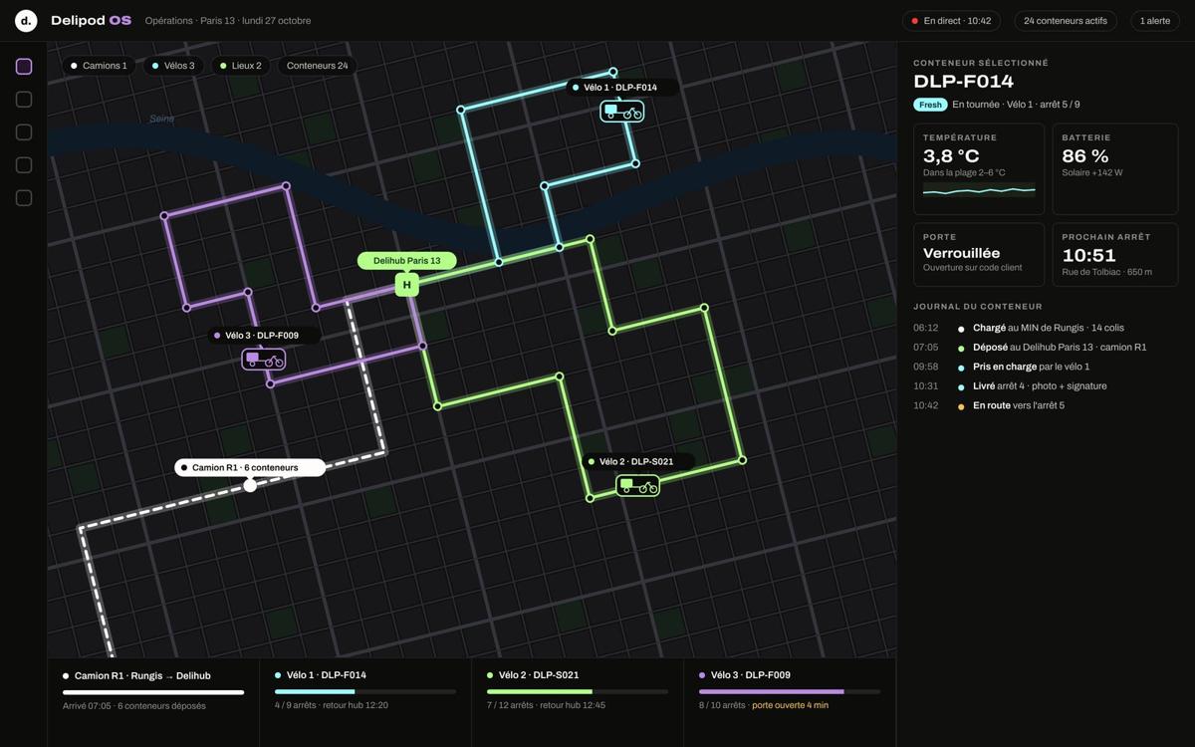Open the "Camion R1 · Rungis → Delihub" card title
Image resolution: width=1195 pixels, height=747 pixels.
[x=142, y=675]
